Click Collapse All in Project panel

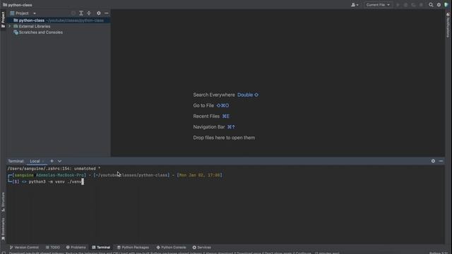point(89,13)
